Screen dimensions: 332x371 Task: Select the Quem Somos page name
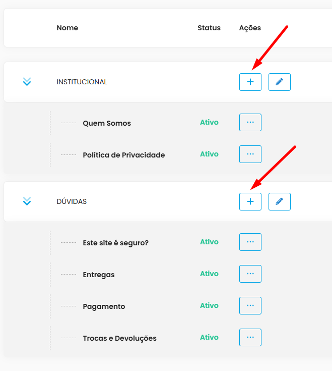coord(107,123)
